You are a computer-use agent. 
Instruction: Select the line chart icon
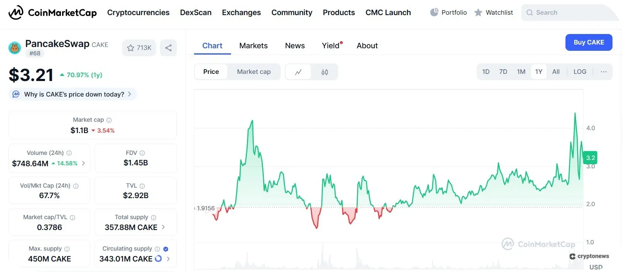(299, 72)
